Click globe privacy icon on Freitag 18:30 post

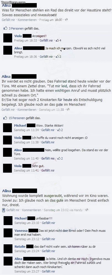(66, 20)
